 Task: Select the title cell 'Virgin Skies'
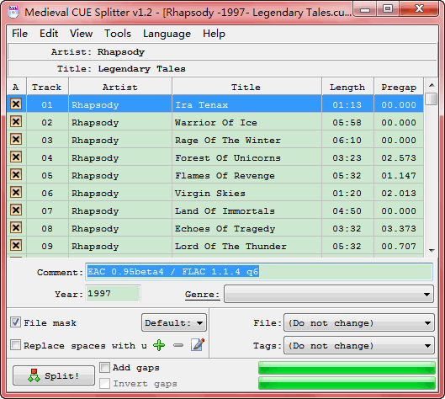click(246, 192)
